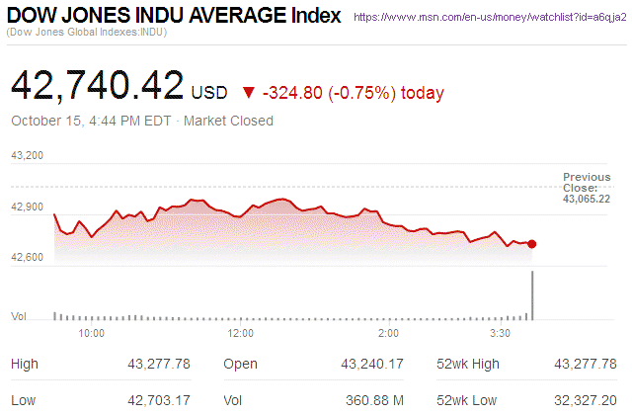This screenshot has height=415, width=632.
Task: Click the DOW JONES INDU AVERAGE Index title
Action: [x=174, y=17]
